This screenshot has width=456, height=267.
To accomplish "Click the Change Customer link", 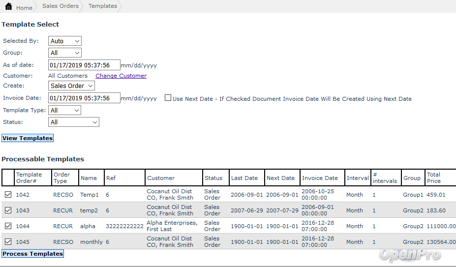I will pos(121,76).
